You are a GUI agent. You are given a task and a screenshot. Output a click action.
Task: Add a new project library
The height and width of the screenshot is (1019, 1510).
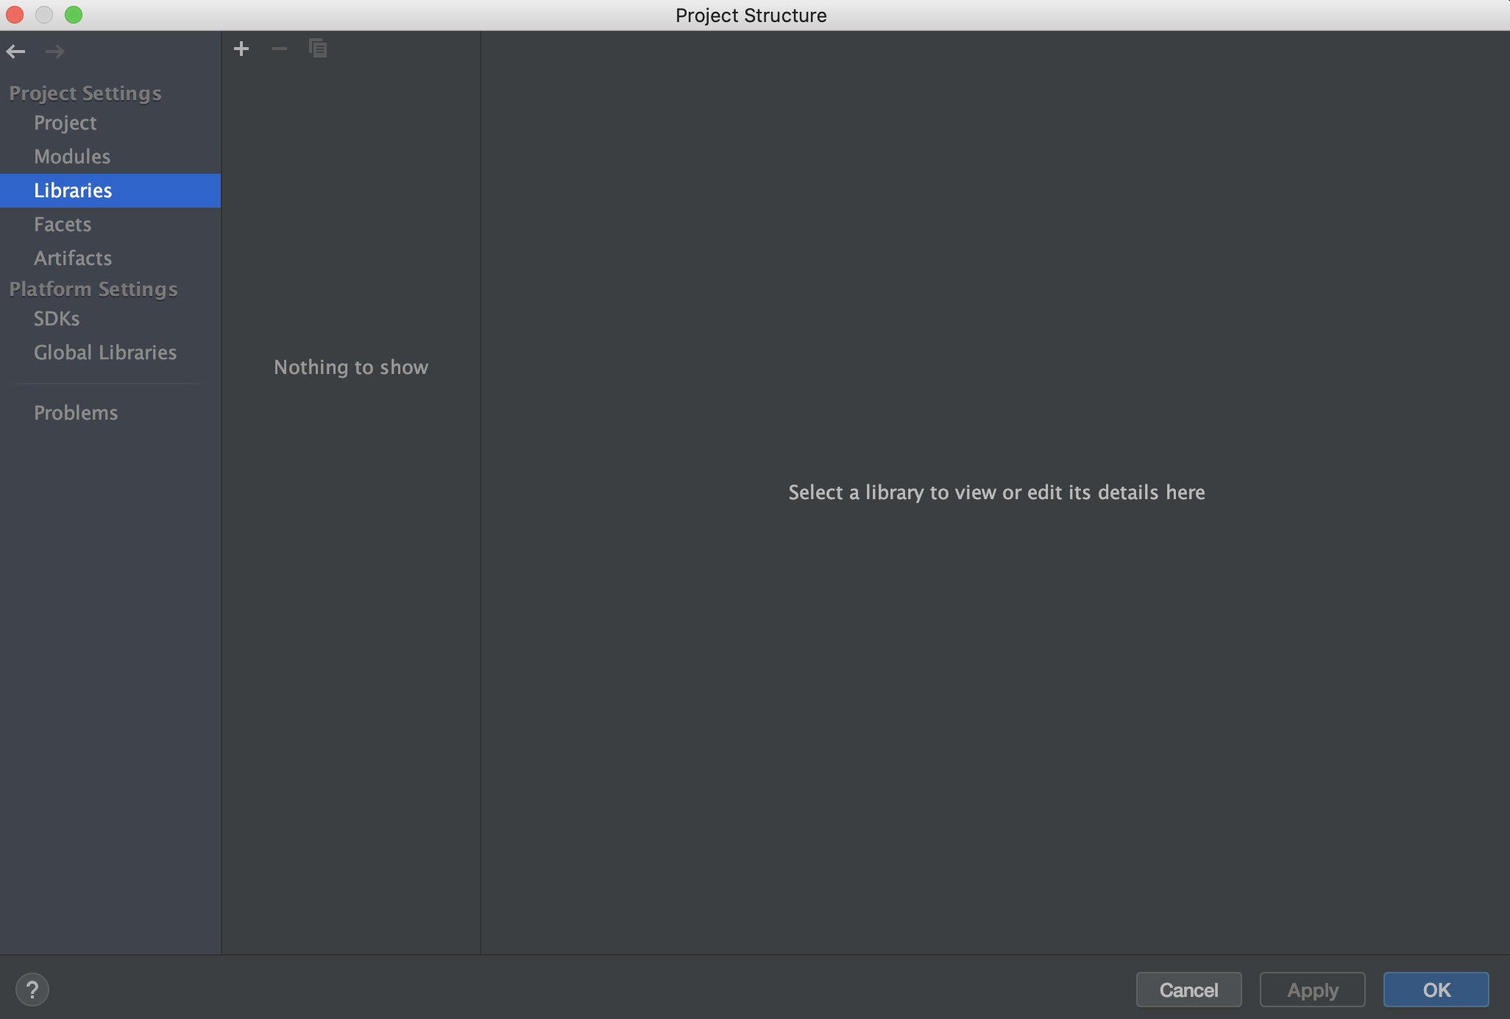point(241,49)
